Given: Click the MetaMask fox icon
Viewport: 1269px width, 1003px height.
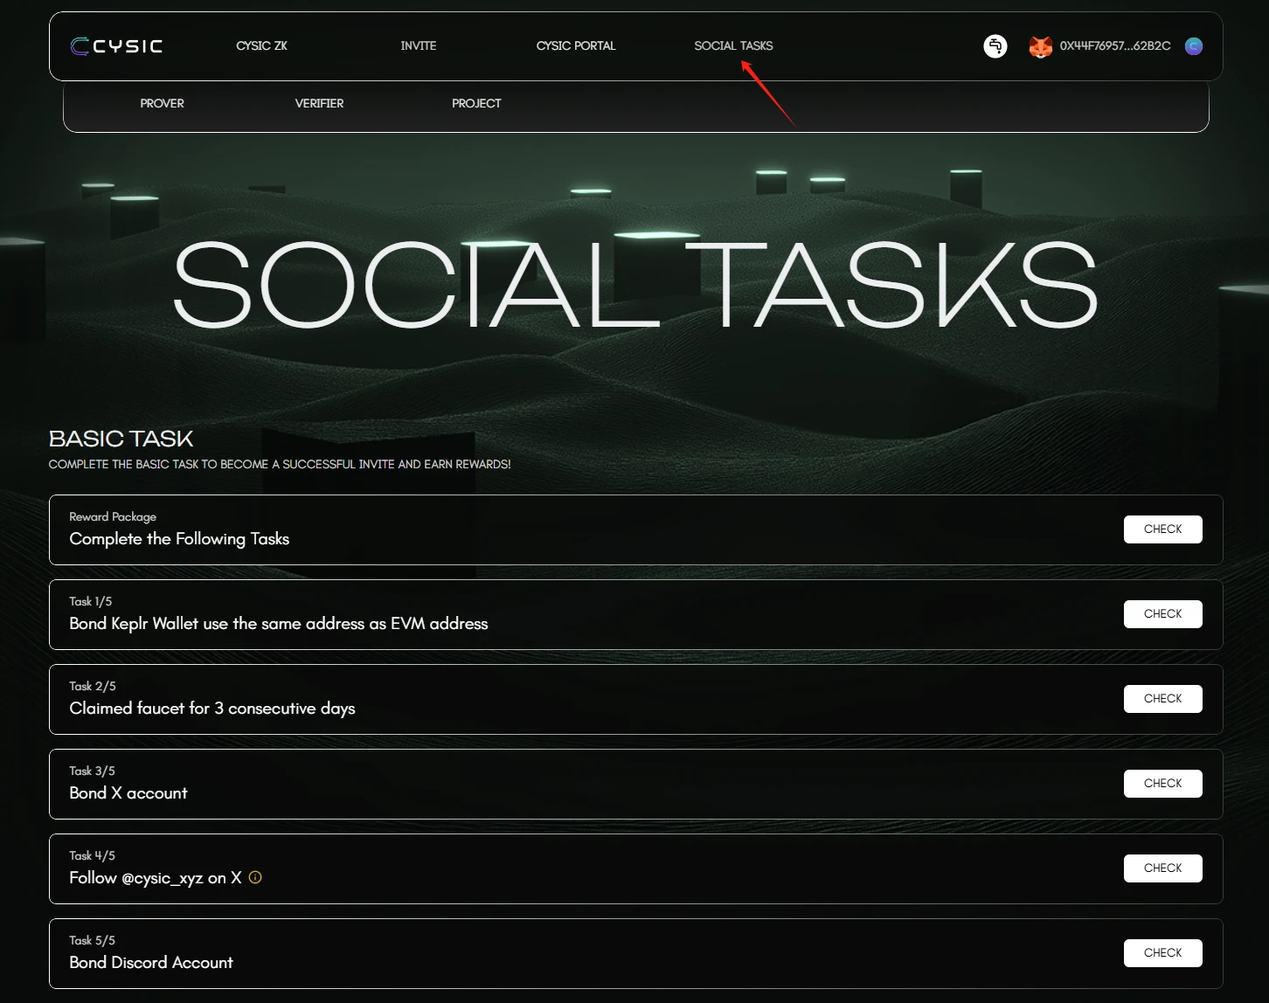Looking at the screenshot, I should [x=1041, y=46].
